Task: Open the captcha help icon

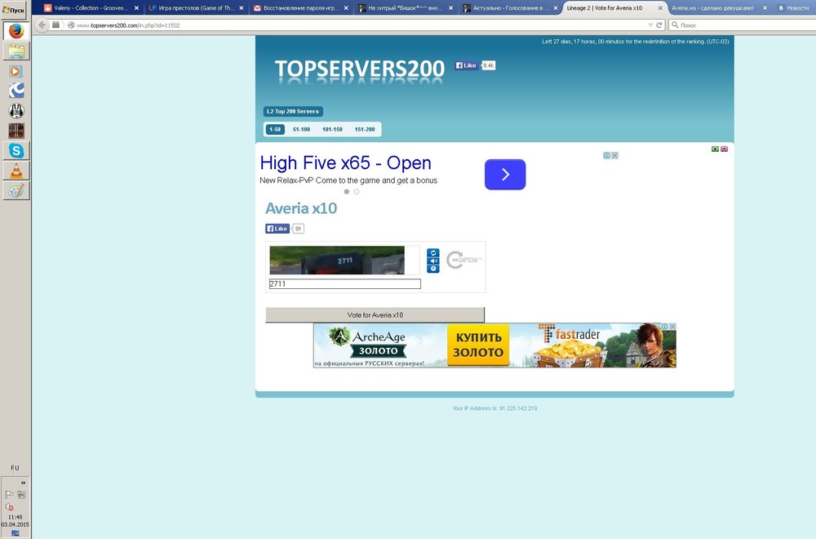Action: pyautogui.click(x=433, y=269)
